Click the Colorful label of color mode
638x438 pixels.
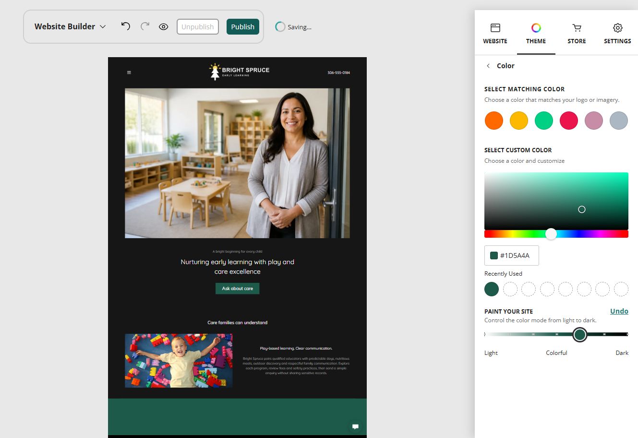click(x=556, y=353)
